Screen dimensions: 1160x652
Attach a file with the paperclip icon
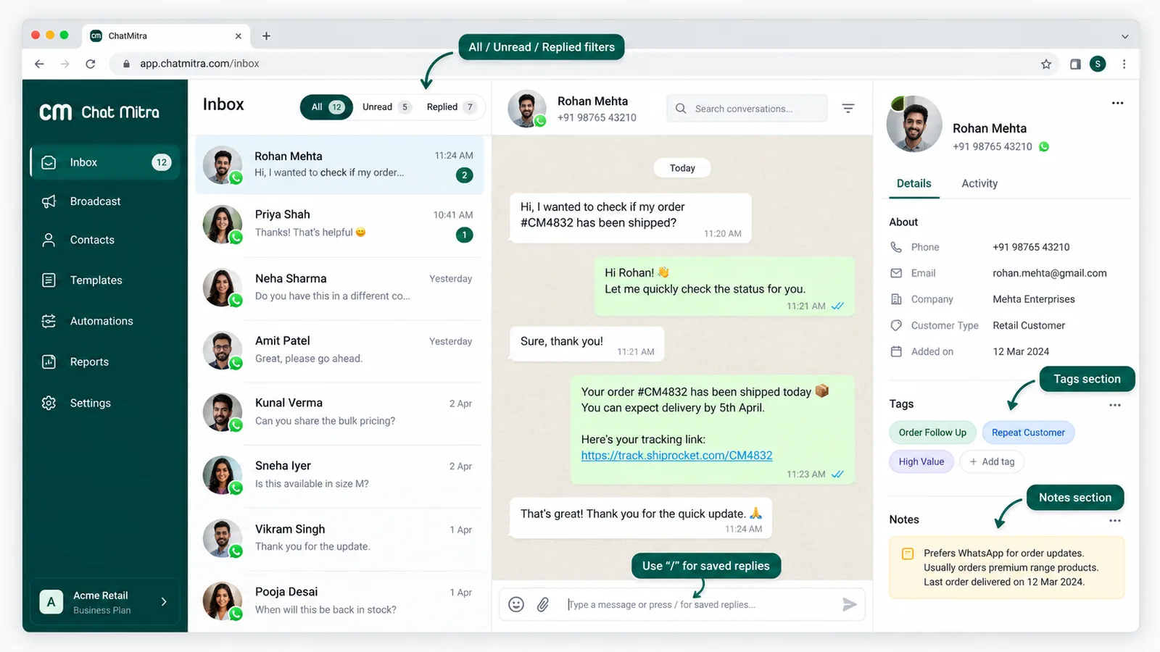point(543,604)
